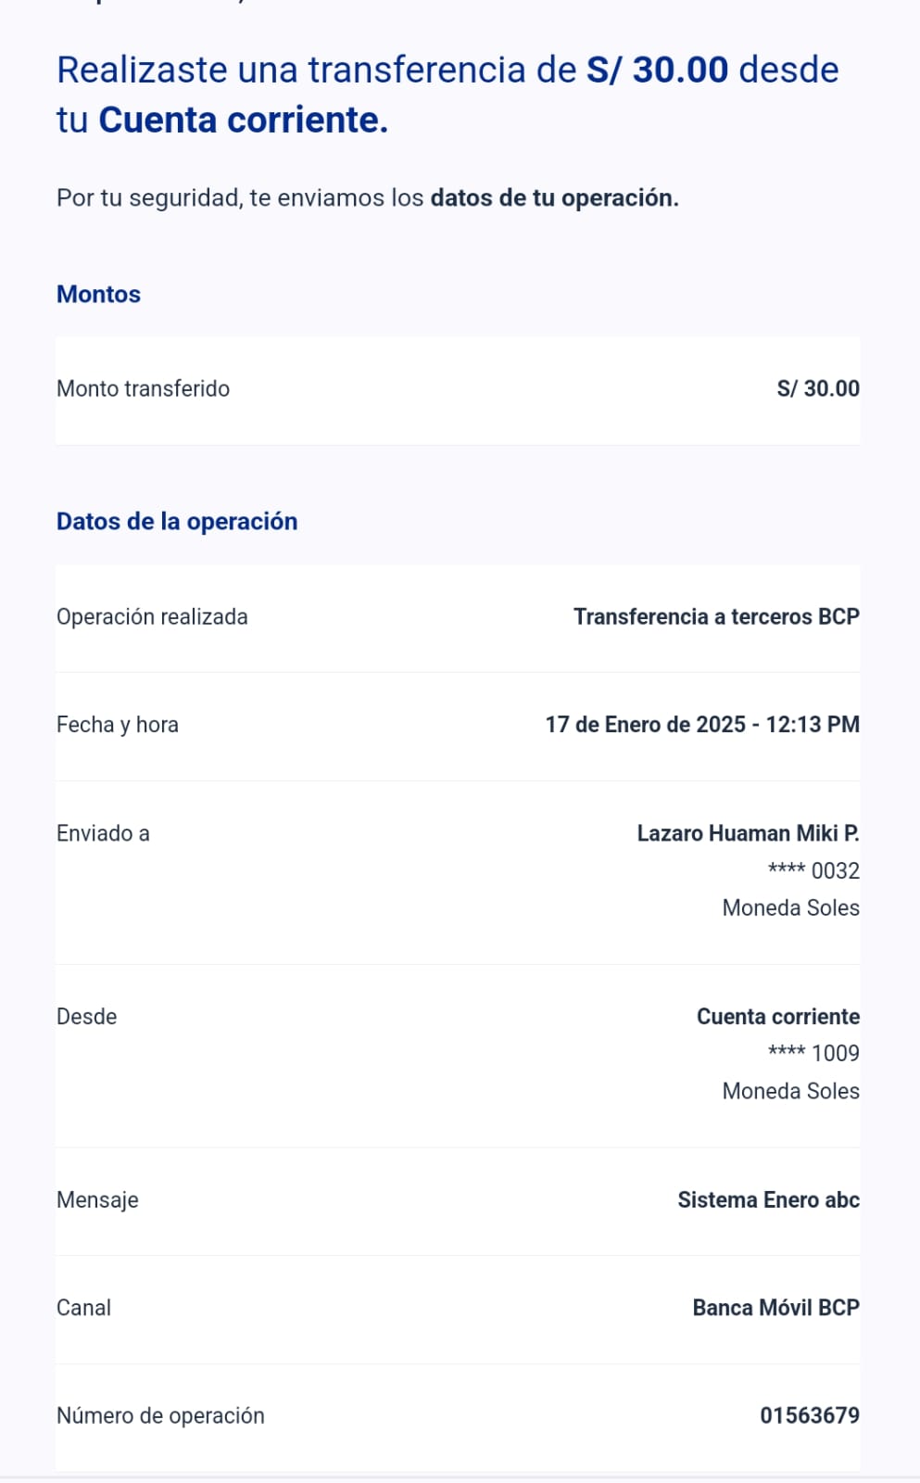Viewport: 920px width, 1483px height.
Task: Click the Banca Móvil BCP channel value
Action: 775,1308
